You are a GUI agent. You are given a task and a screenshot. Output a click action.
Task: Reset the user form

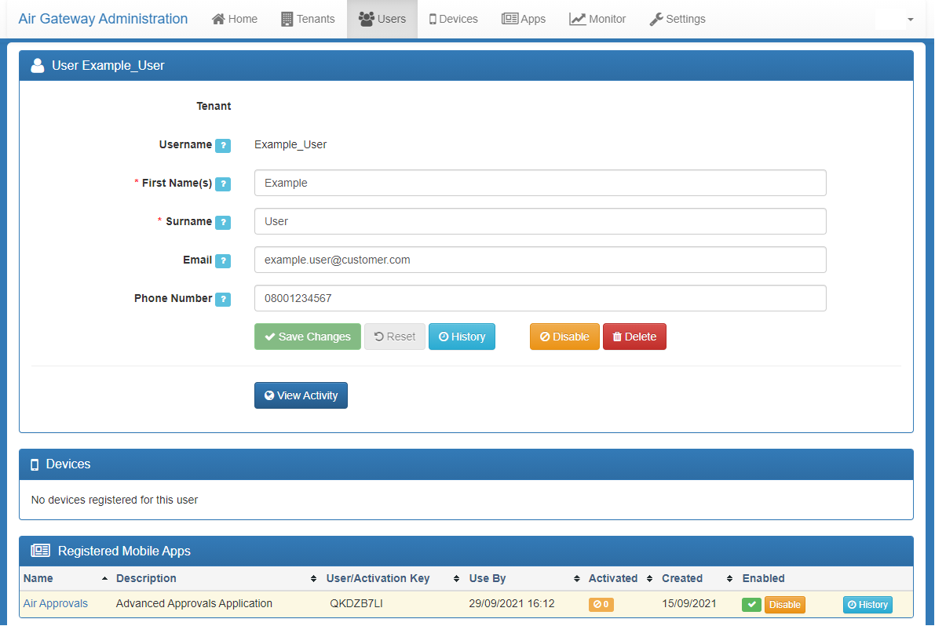(395, 337)
